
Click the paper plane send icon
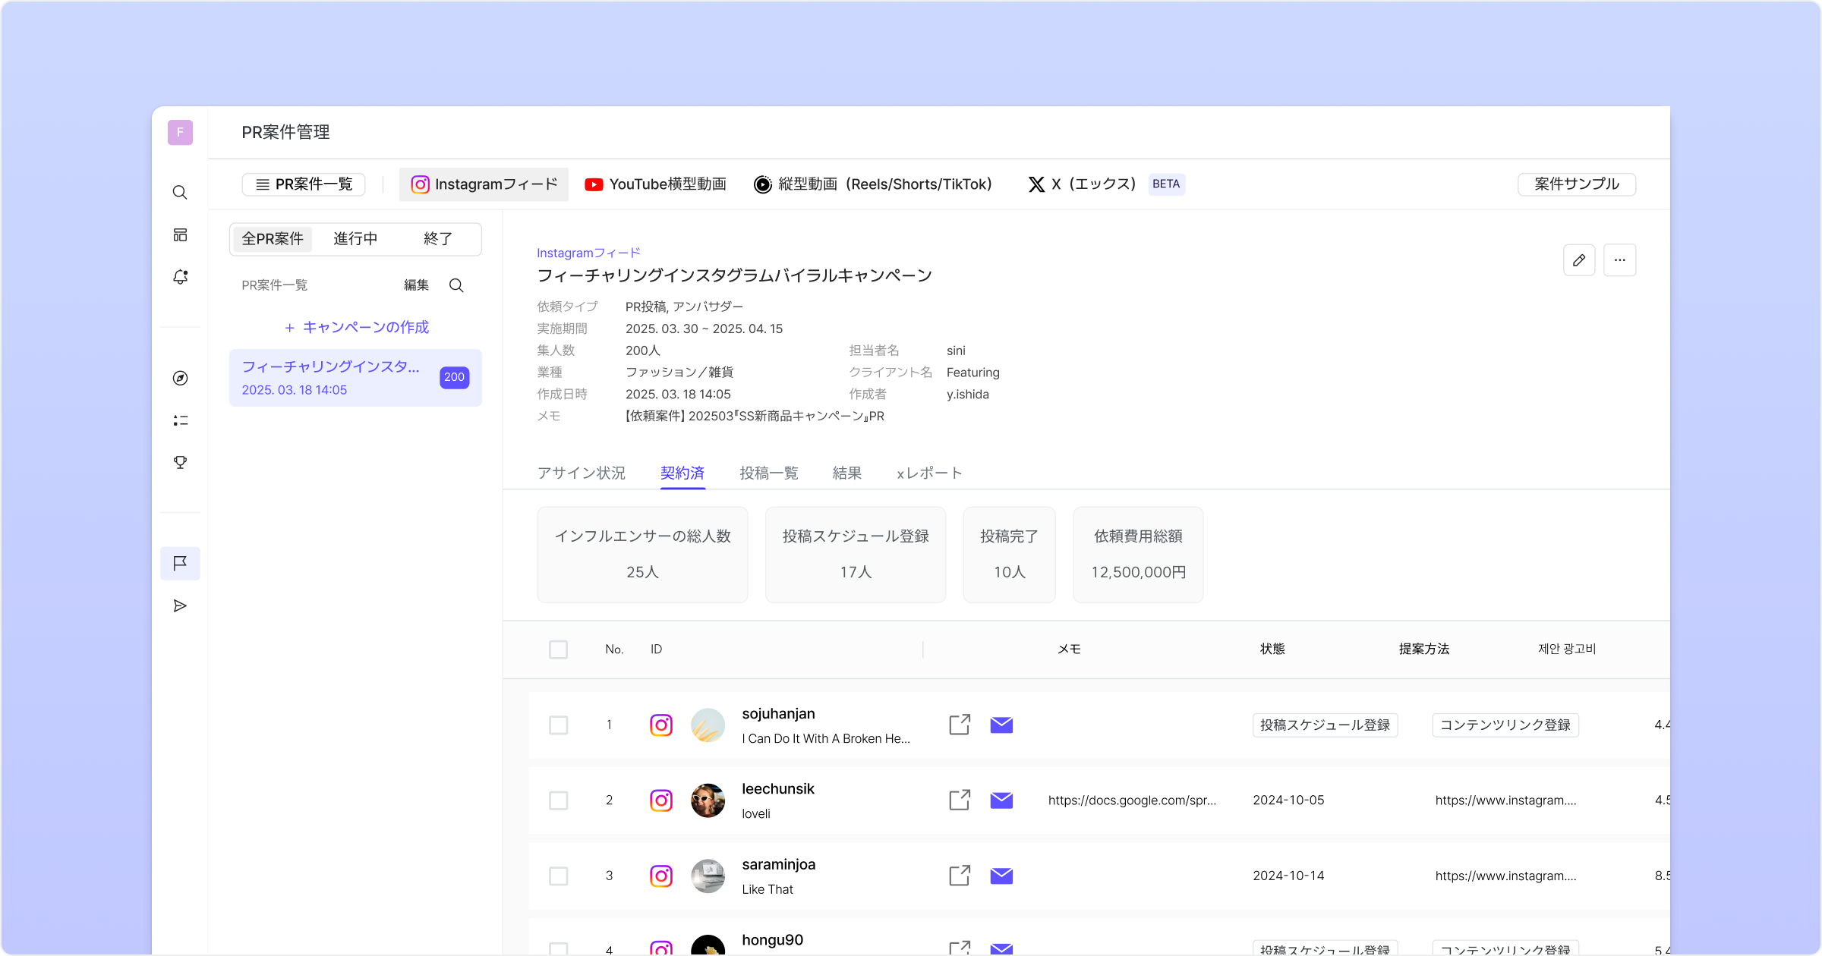coord(180,605)
